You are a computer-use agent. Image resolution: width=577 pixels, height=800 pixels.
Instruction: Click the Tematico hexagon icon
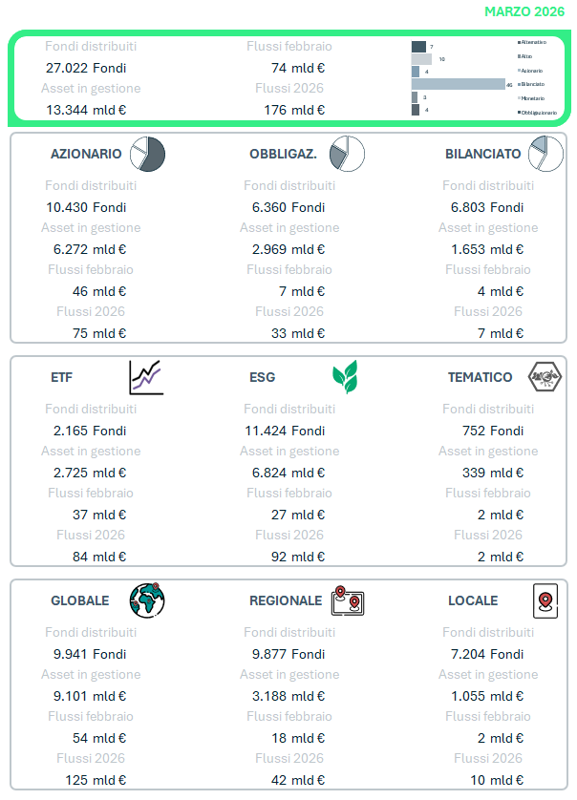545,377
